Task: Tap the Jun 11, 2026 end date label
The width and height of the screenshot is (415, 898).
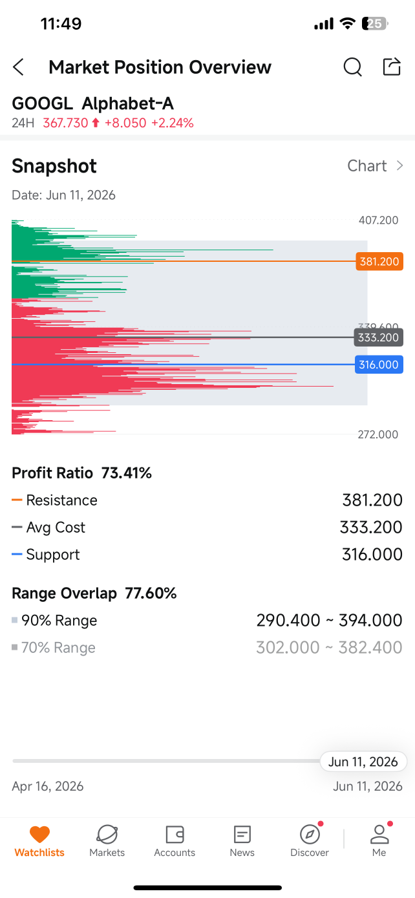Action: coord(368,787)
